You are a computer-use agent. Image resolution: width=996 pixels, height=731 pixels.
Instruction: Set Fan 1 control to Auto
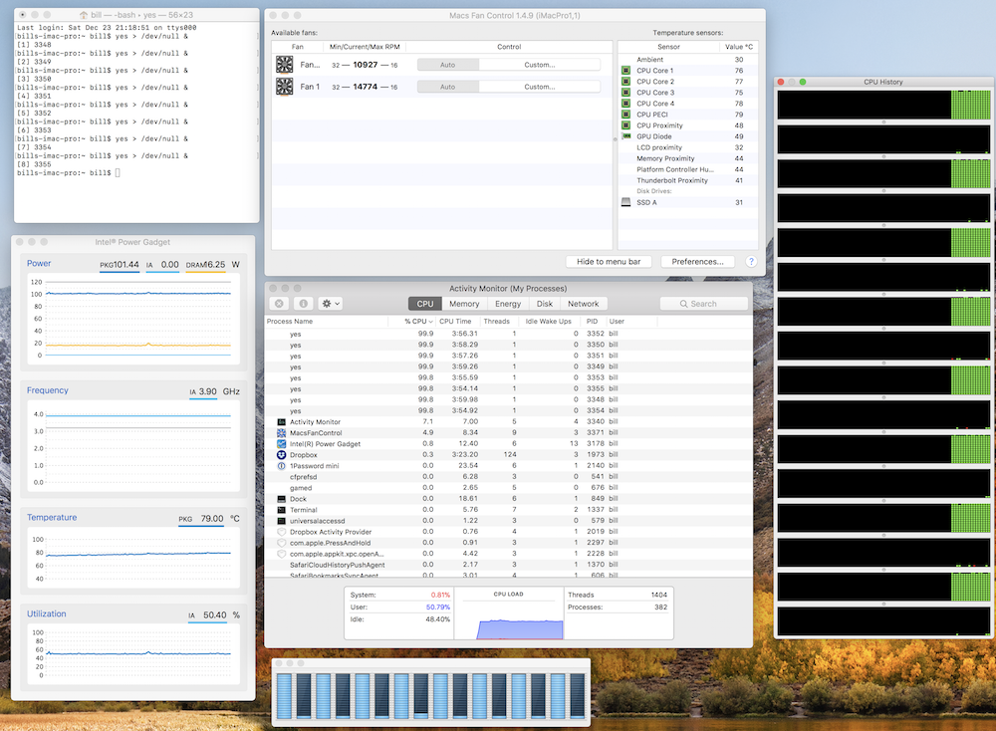pos(447,87)
